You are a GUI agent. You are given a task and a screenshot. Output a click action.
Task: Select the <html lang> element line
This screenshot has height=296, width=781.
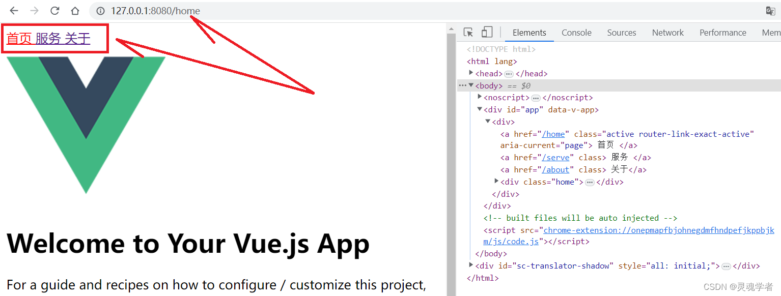pos(492,62)
